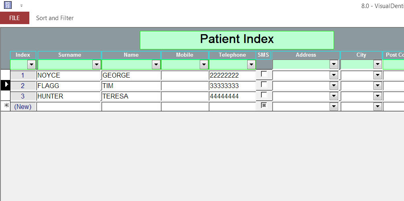The image size is (404, 201).
Task: Toggle the SMS checkbox in the New row
Action: (x=264, y=105)
